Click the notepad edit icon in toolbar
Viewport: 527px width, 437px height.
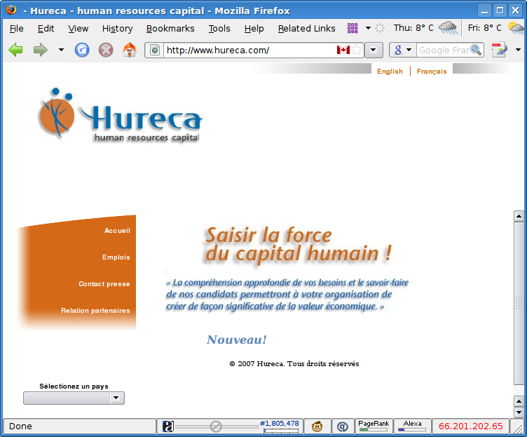point(500,50)
